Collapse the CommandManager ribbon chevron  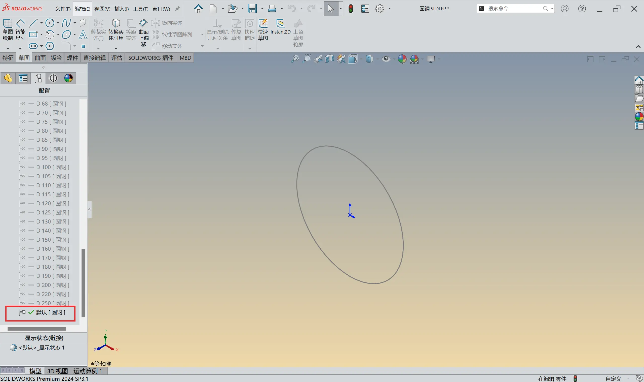pos(638,47)
